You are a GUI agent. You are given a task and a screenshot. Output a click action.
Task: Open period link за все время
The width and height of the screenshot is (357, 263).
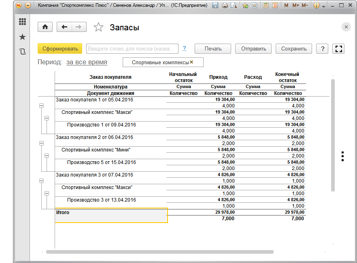click(87, 62)
